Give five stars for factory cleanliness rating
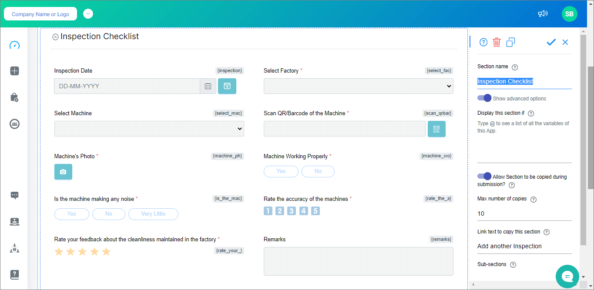Image resolution: width=594 pixels, height=290 pixels. click(x=106, y=251)
